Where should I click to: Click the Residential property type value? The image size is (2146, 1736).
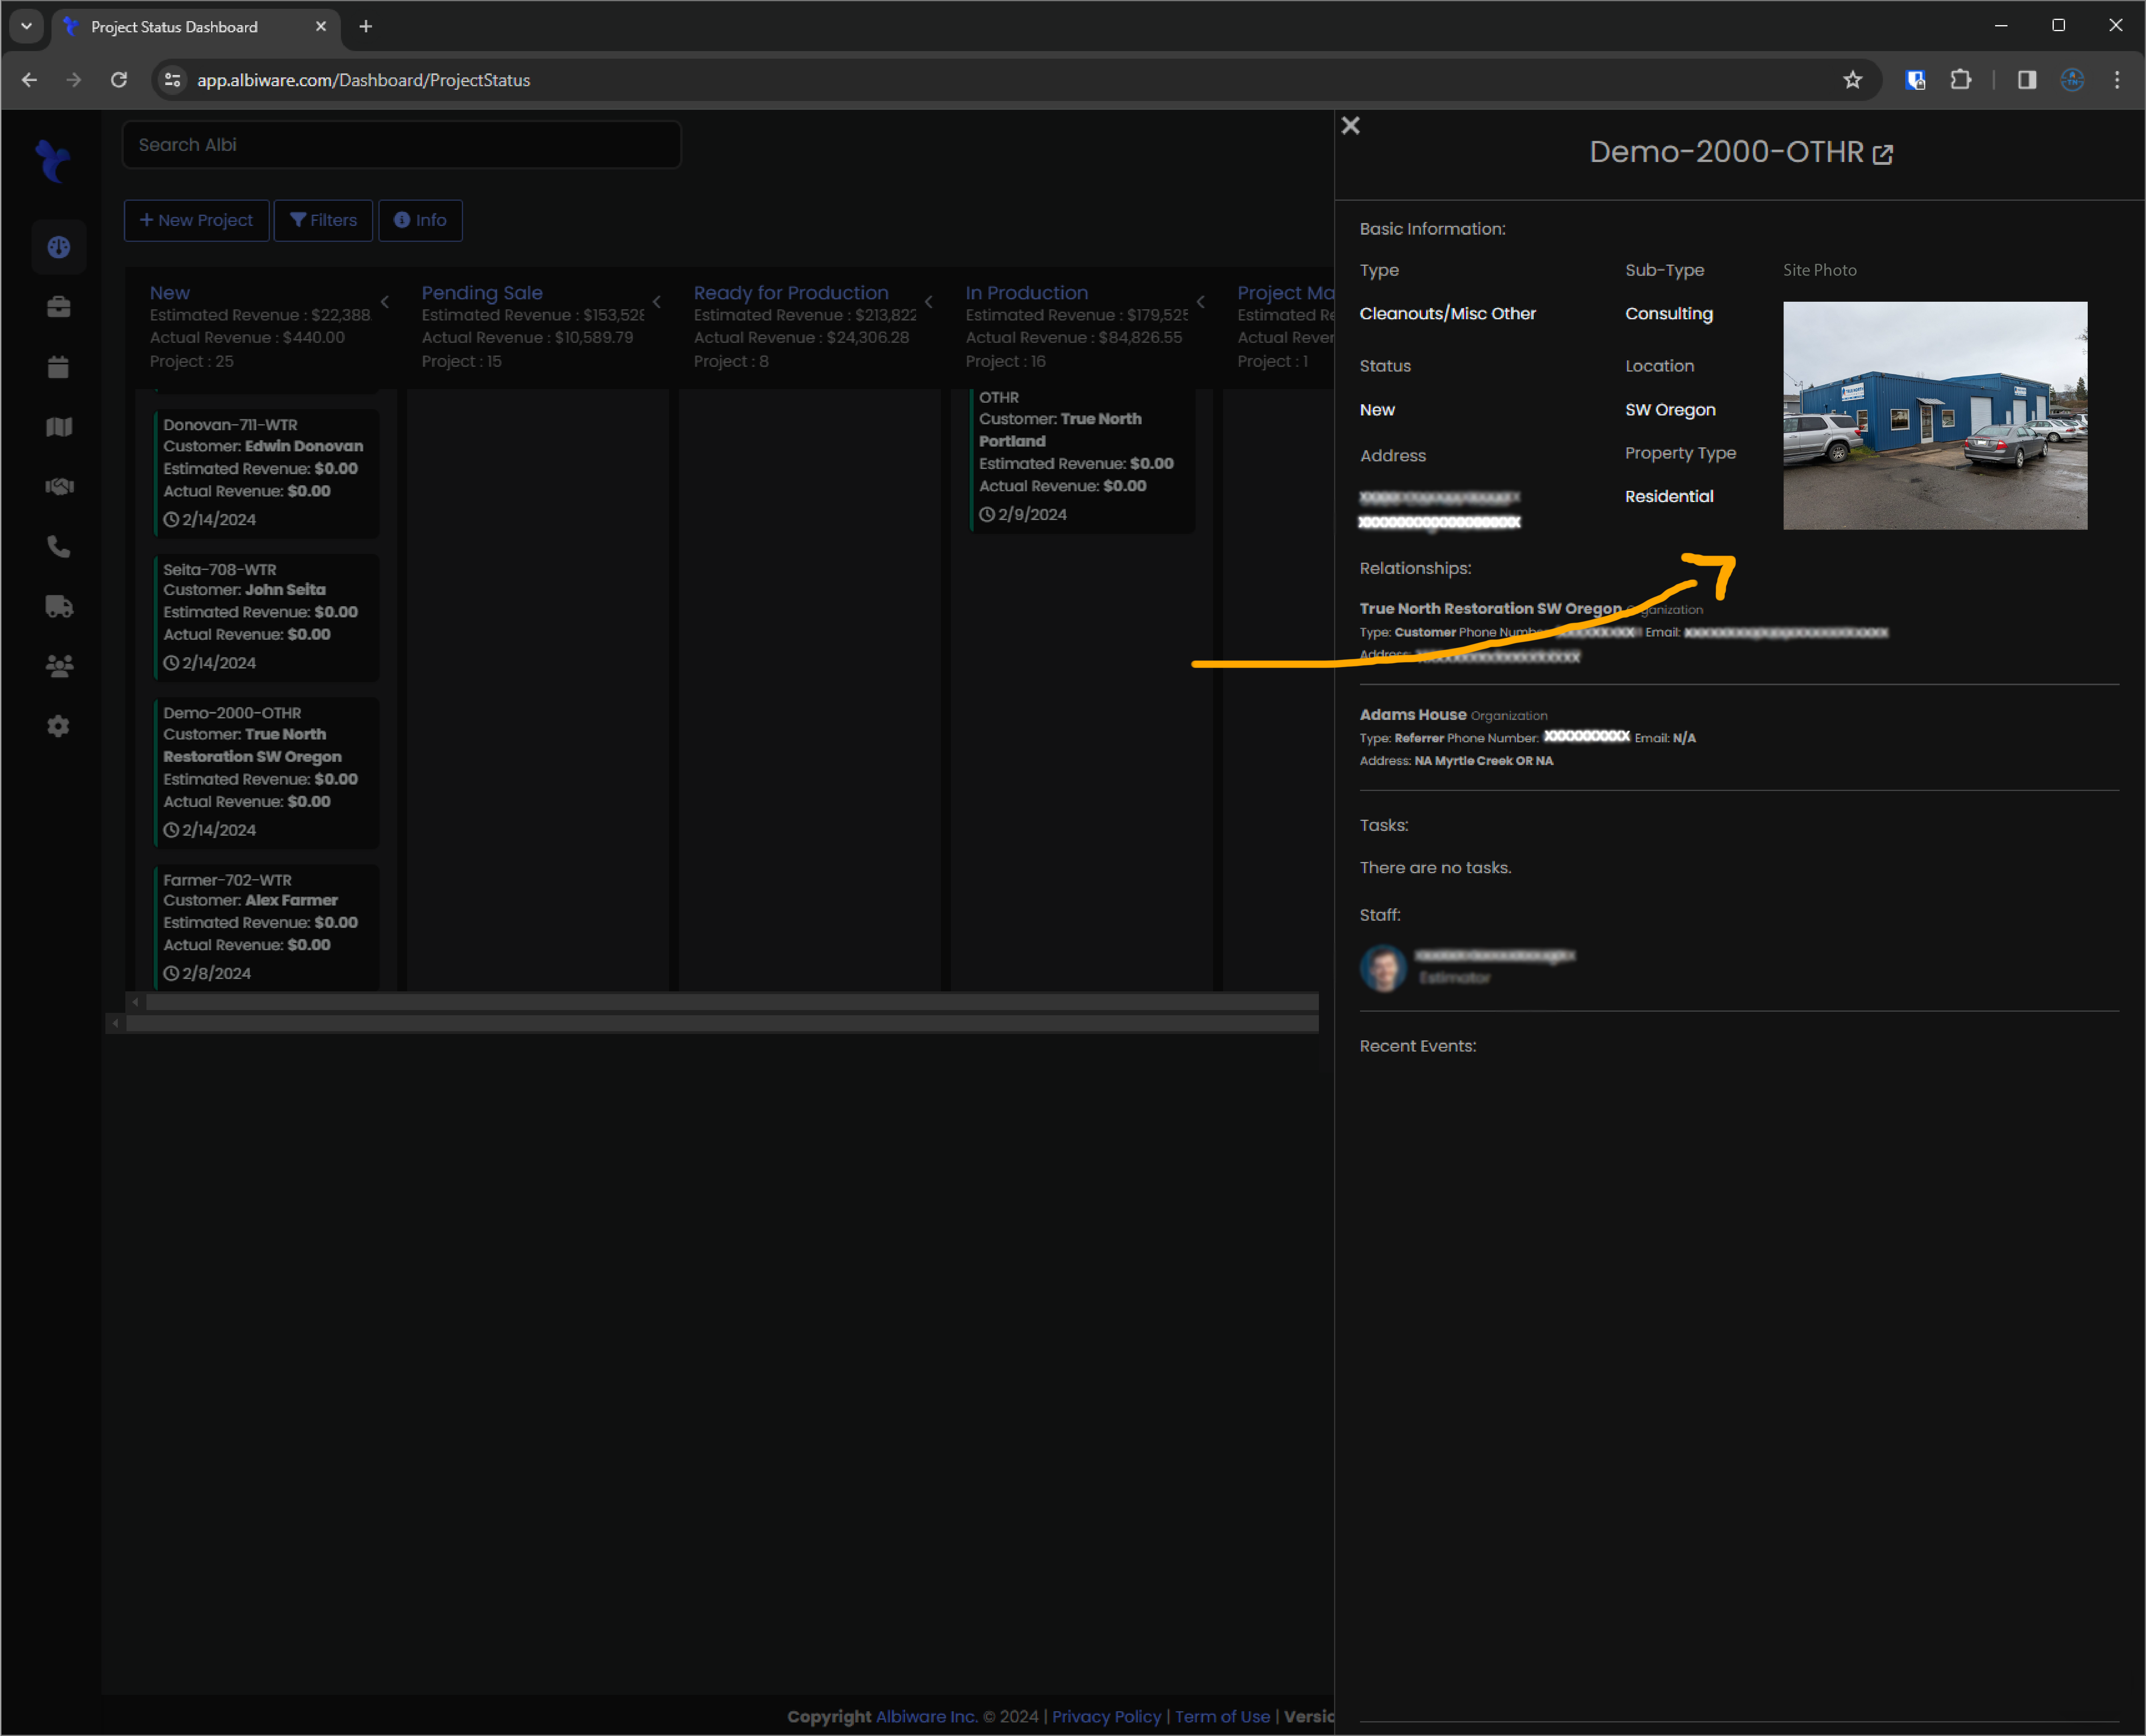coord(1669,496)
